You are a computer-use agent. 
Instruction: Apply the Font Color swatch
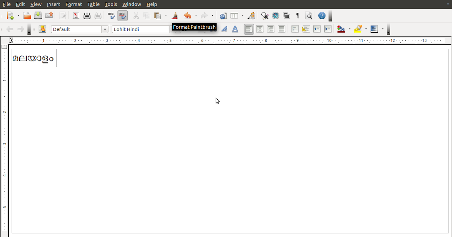point(341,29)
